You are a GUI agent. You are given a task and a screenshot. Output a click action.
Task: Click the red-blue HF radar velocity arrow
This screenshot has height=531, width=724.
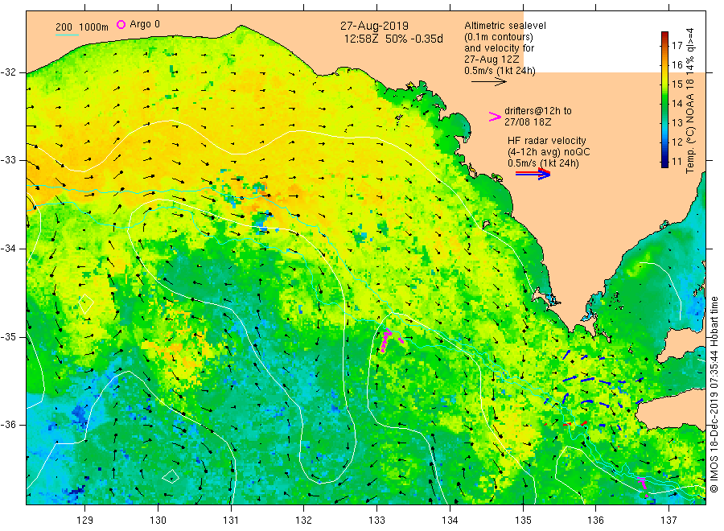pyautogui.click(x=533, y=174)
